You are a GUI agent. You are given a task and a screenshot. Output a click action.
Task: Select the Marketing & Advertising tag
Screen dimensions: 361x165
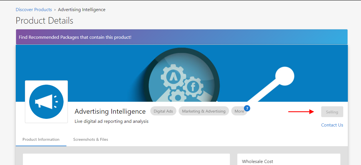pos(204,111)
